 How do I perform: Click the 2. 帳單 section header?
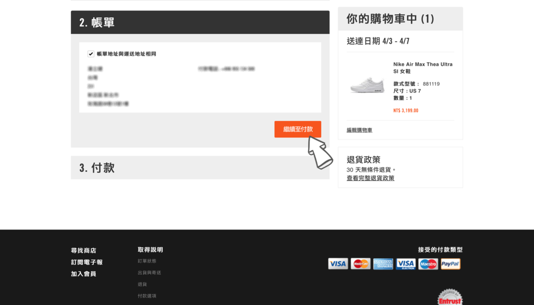coord(200,22)
